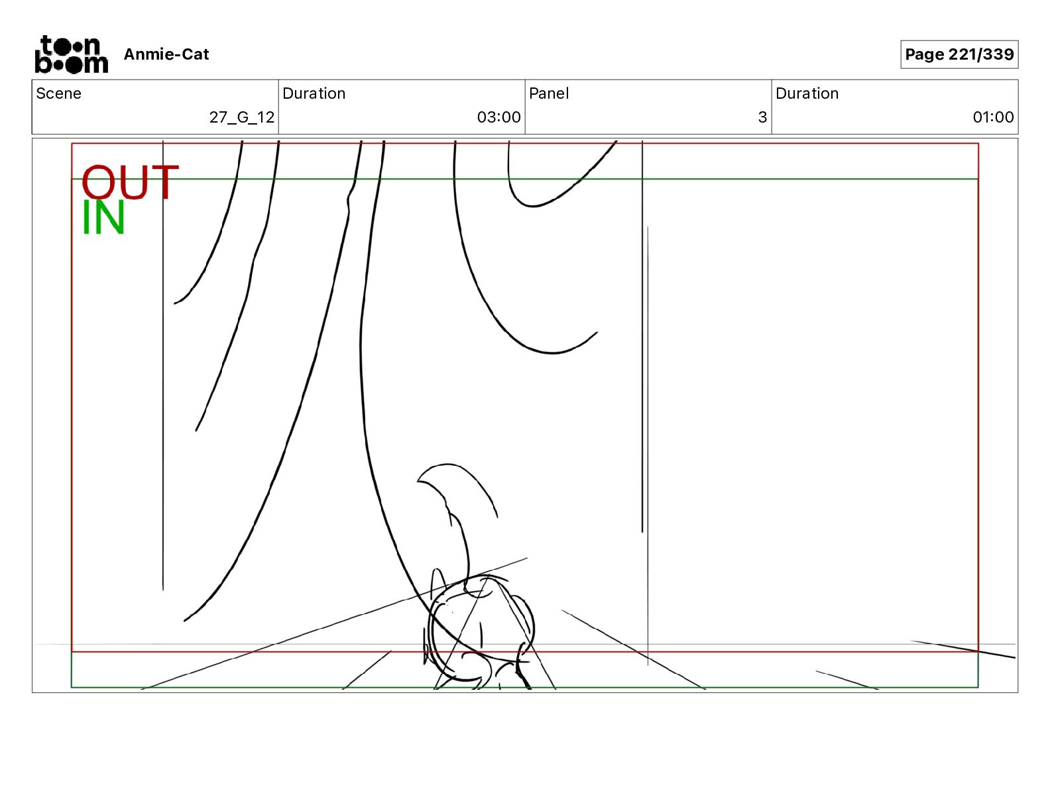Click the red 'OUT' camera label
Image resolution: width=1050 pixels, height=811 pixels.
(130, 182)
